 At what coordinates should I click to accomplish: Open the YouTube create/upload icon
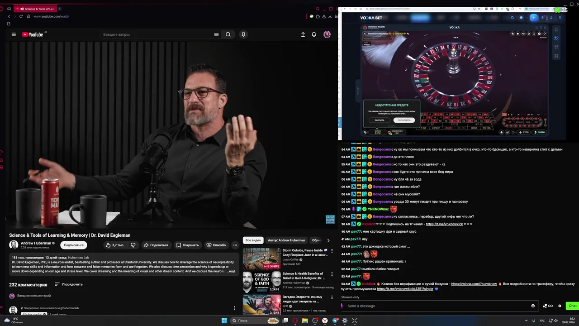(x=303, y=34)
